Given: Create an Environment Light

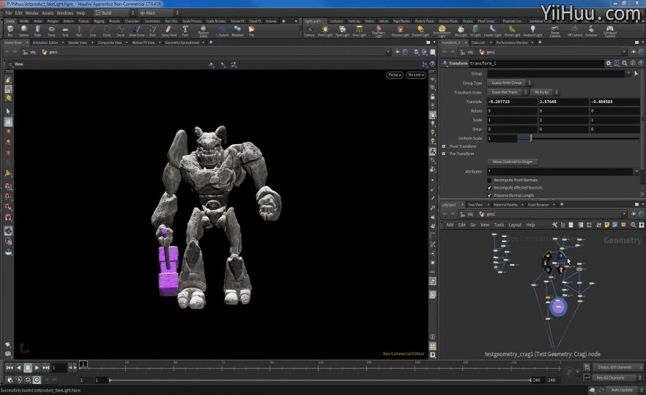Looking at the screenshot, I should point(442,31).
